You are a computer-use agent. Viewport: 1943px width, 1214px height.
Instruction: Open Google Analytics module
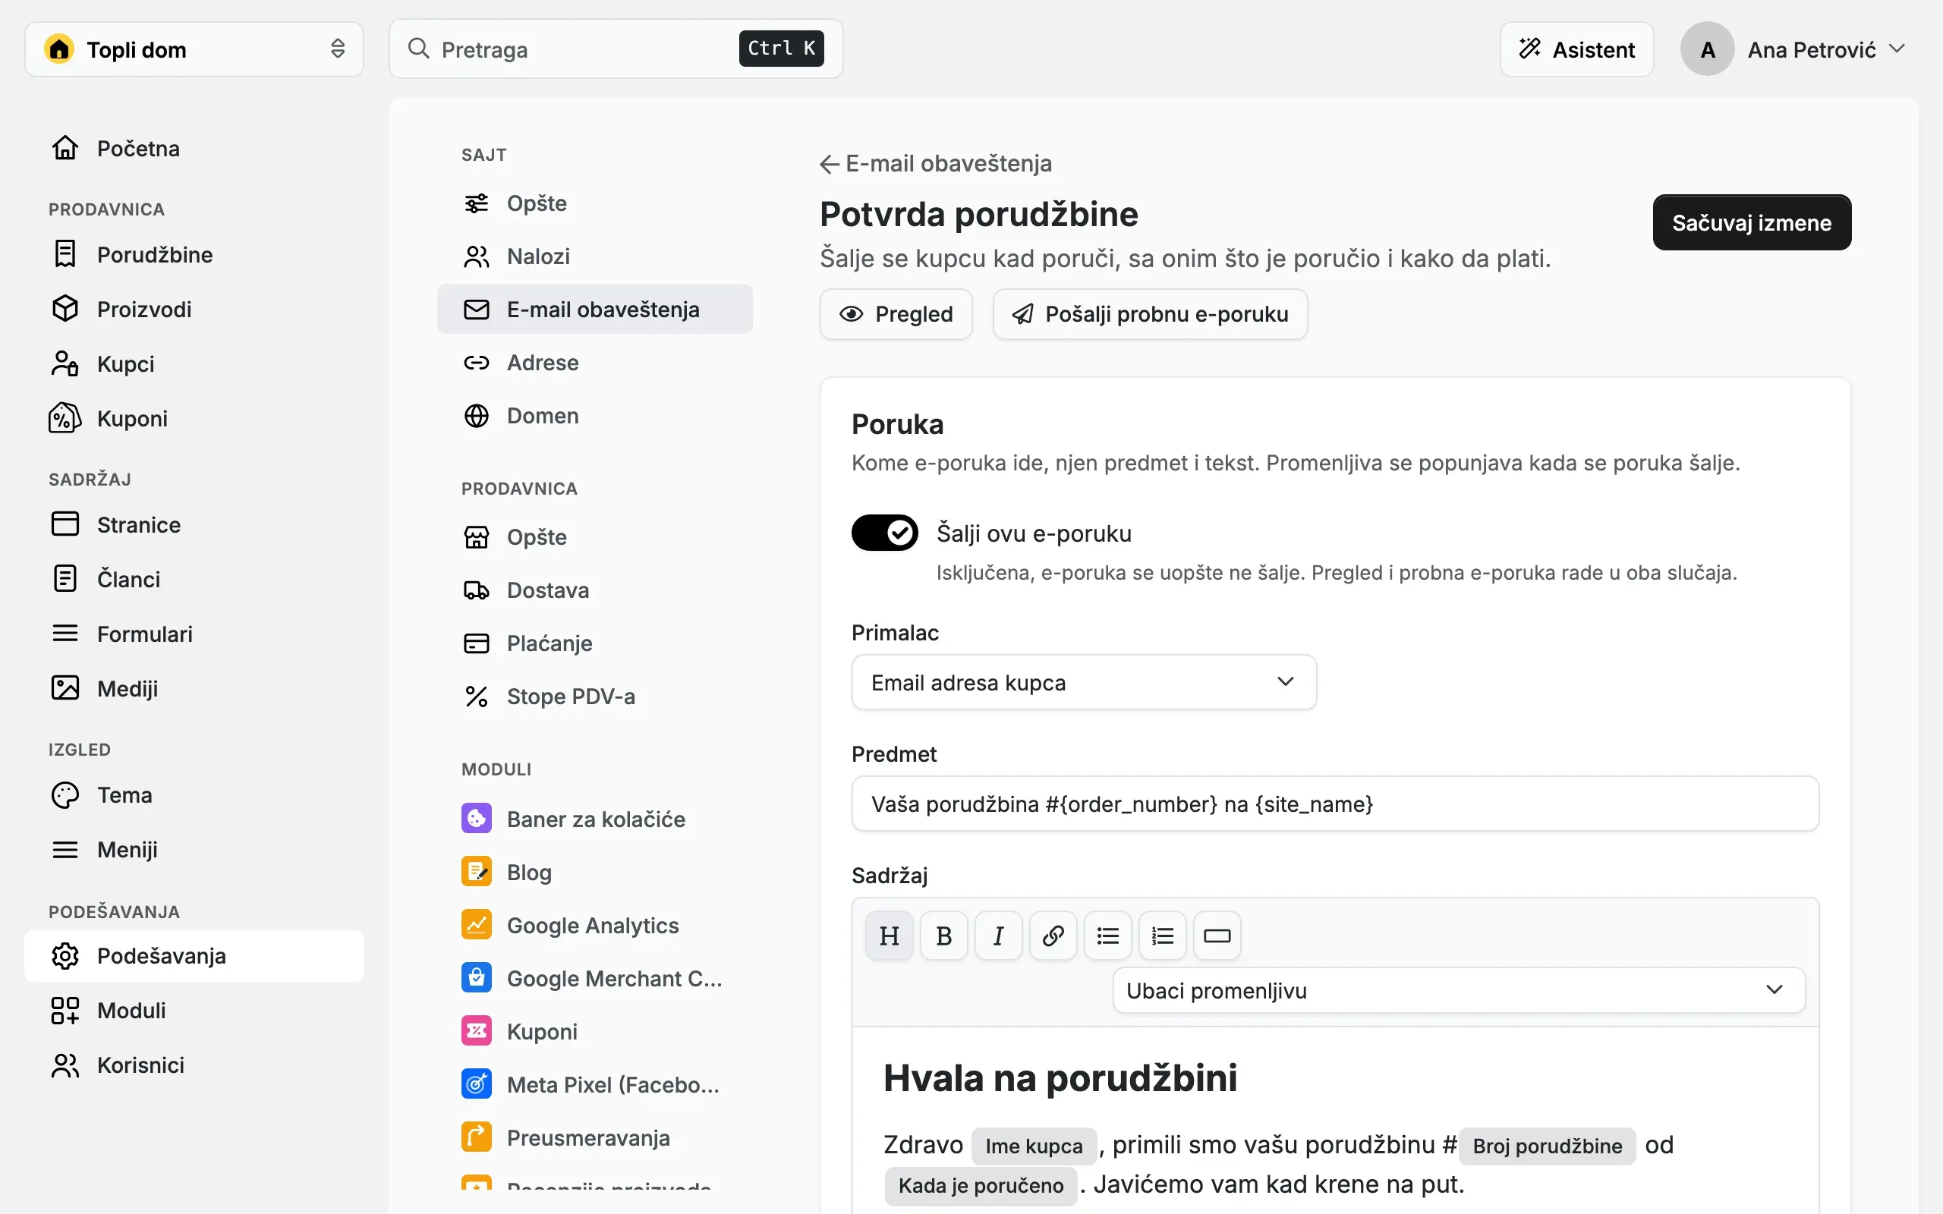pos(594,925)
